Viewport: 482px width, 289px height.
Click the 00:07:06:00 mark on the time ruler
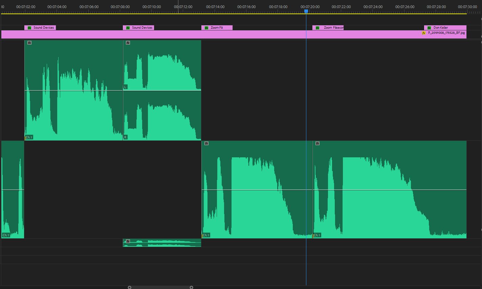tap(89, 7)
